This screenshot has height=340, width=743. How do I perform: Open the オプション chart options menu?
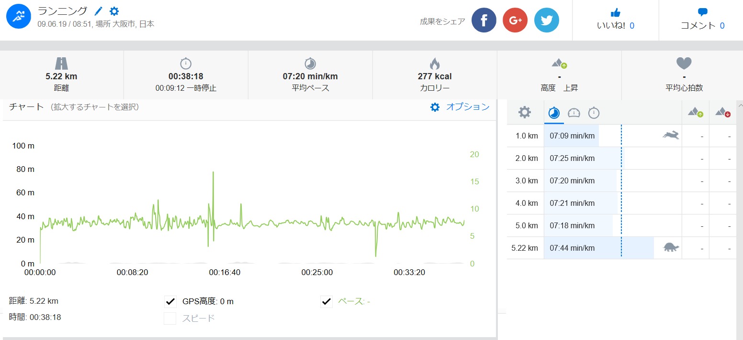point(460,107)
